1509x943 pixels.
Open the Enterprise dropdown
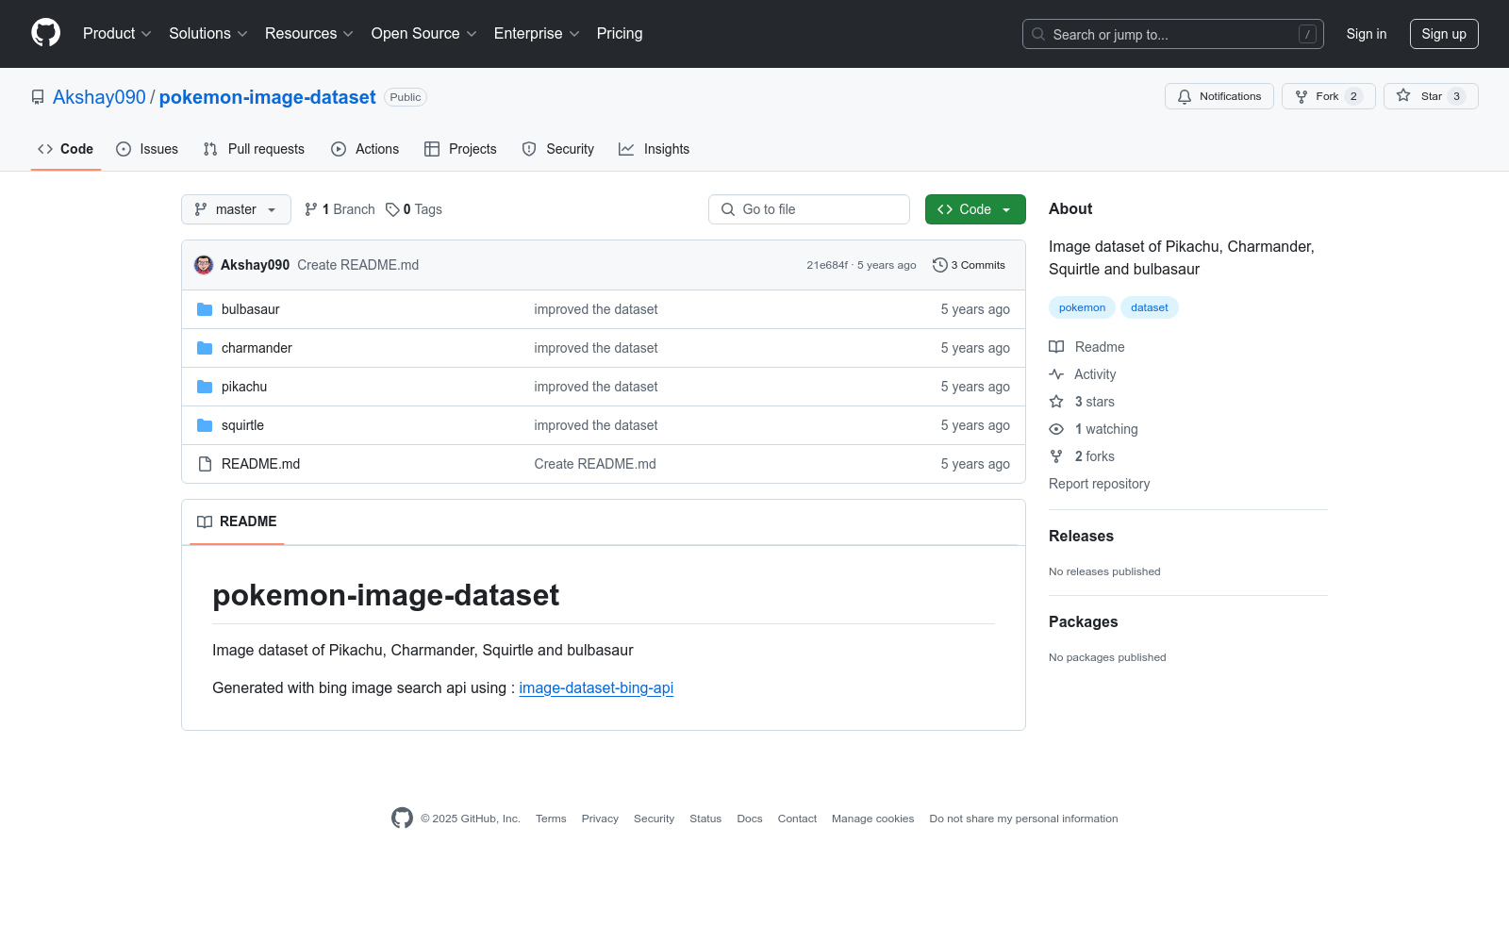pyautogui.click(x=537, y=34)
